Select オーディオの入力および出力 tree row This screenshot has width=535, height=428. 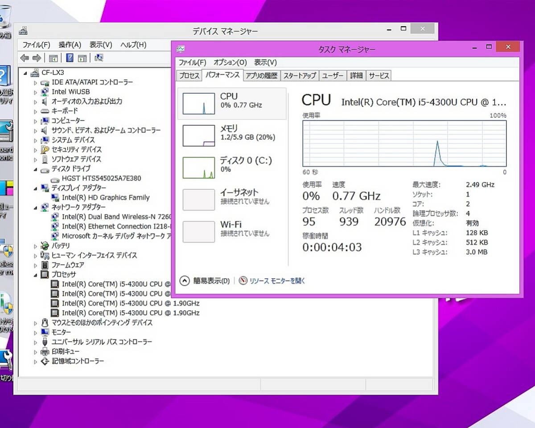coord(86,102)
